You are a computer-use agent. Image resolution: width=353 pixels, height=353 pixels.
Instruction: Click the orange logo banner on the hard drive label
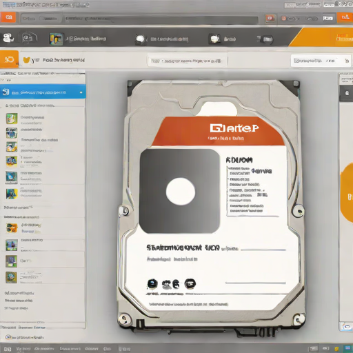click(219, 131)
